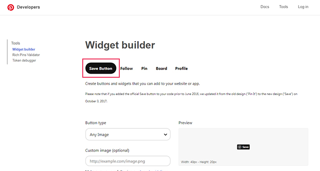Switch to the Profile tab
The image size is (320, 171).
tap(181, 69)
